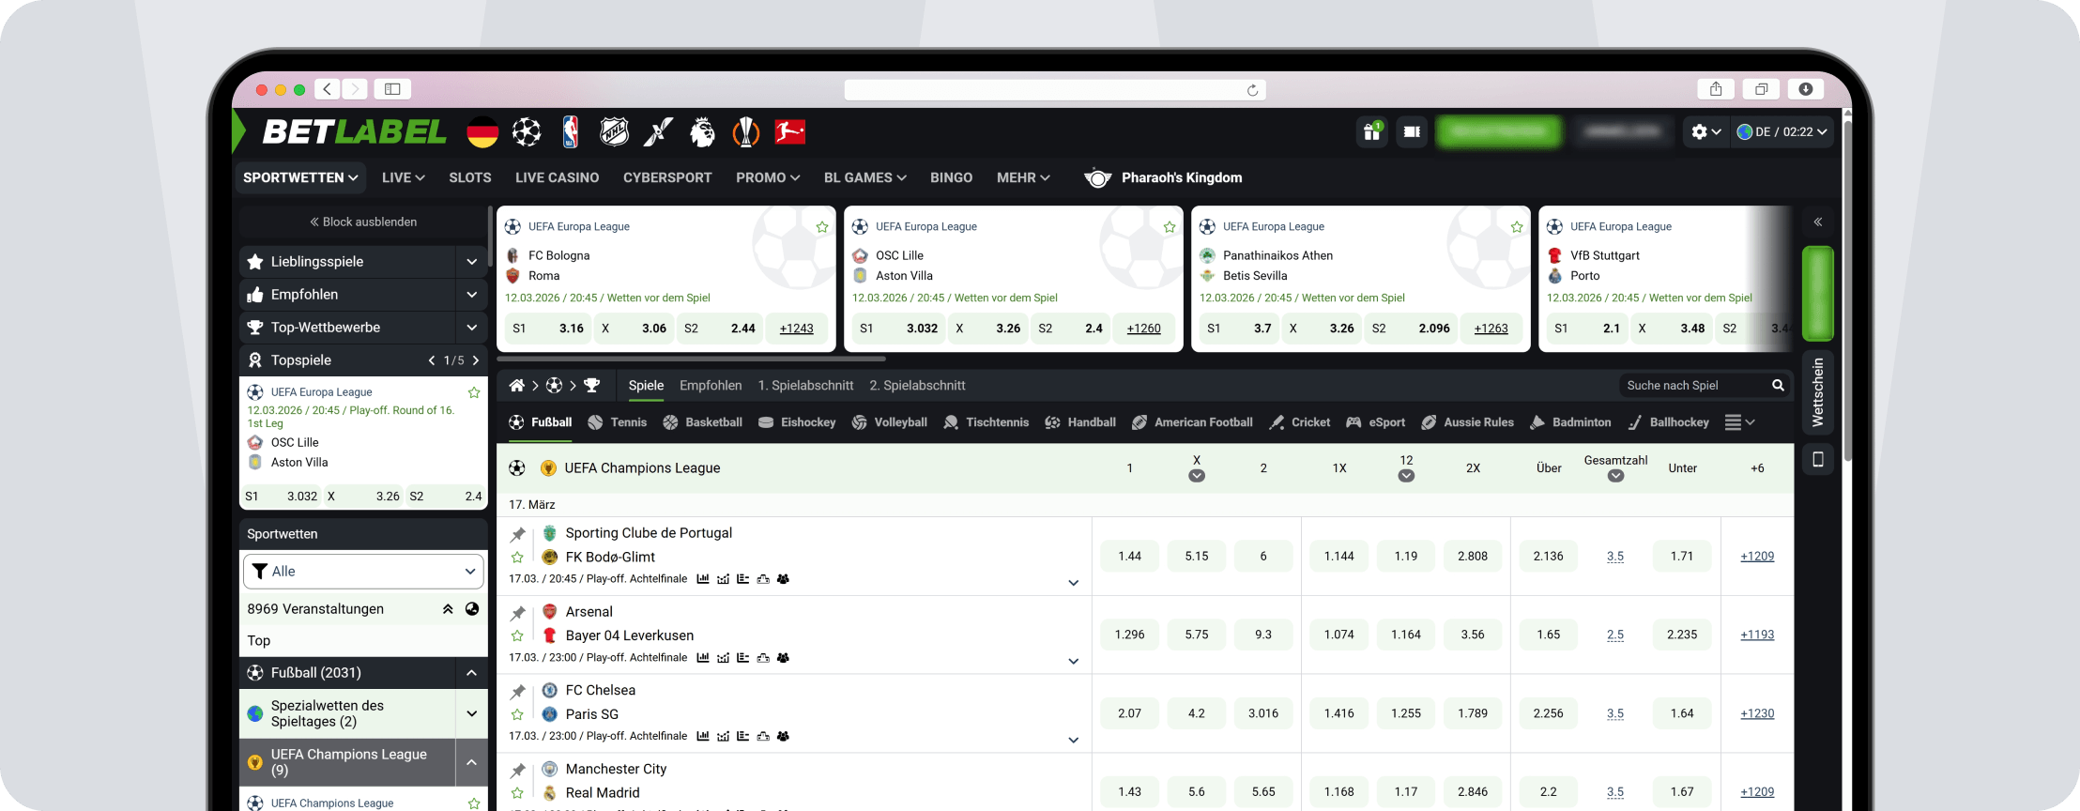Favorite the FC Bologna vs Roma card

[x=822, y=227]
